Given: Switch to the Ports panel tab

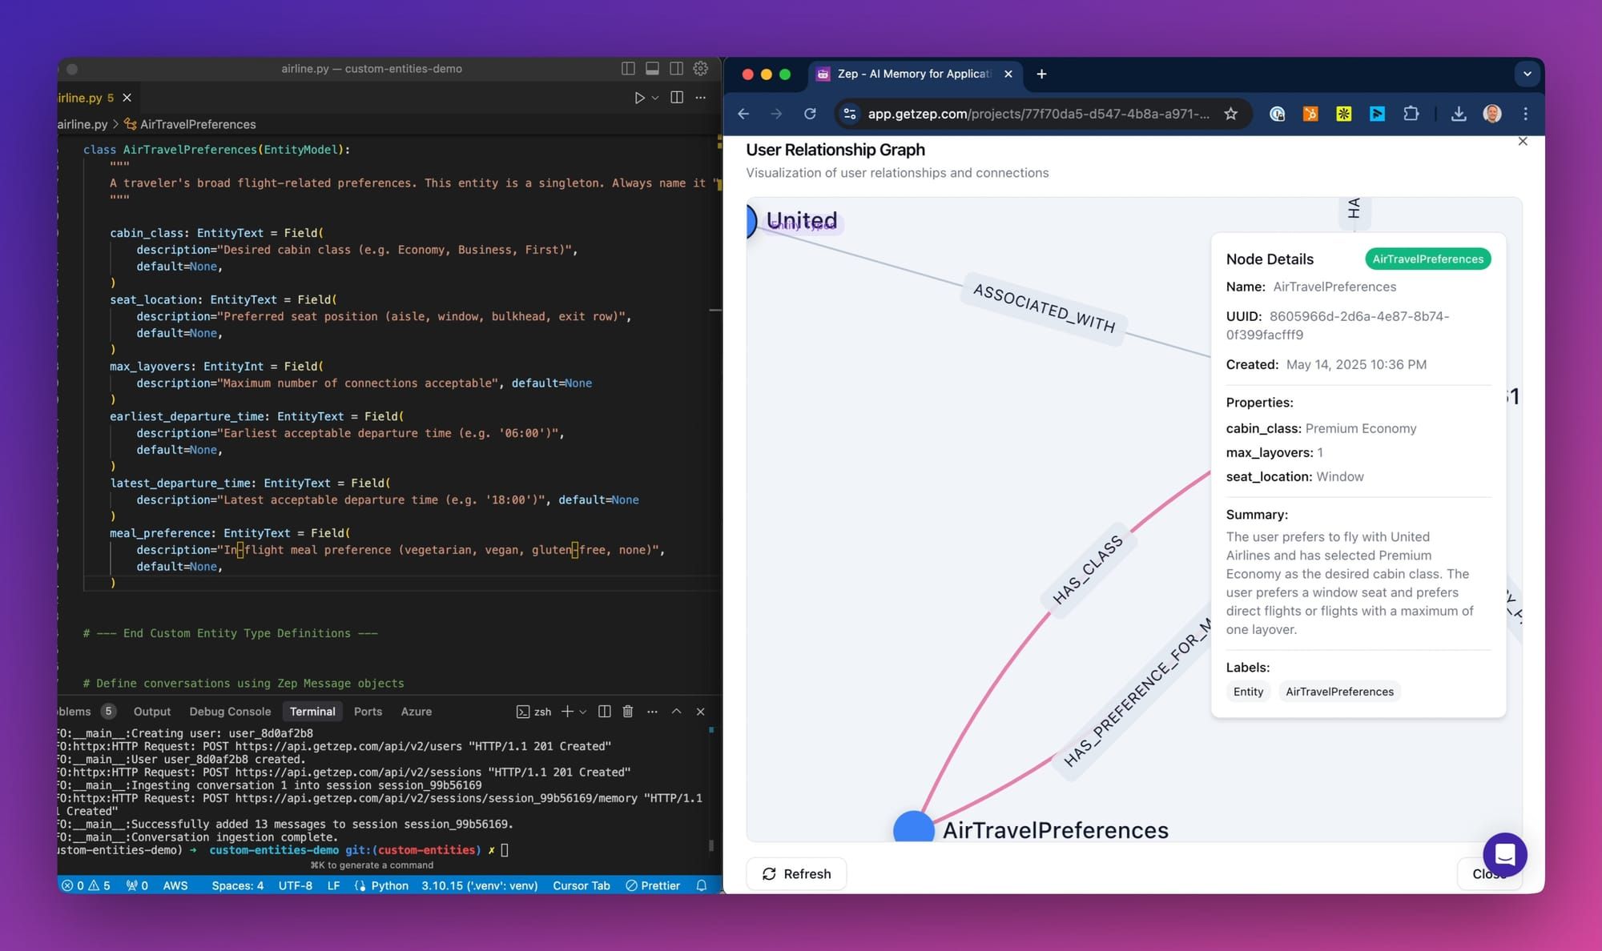Looking at the screenshot, I should pos(368,712).
